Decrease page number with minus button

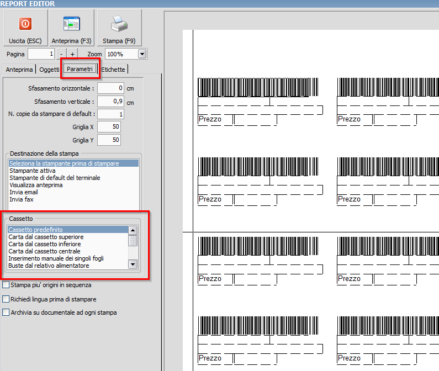pos(61,54)
